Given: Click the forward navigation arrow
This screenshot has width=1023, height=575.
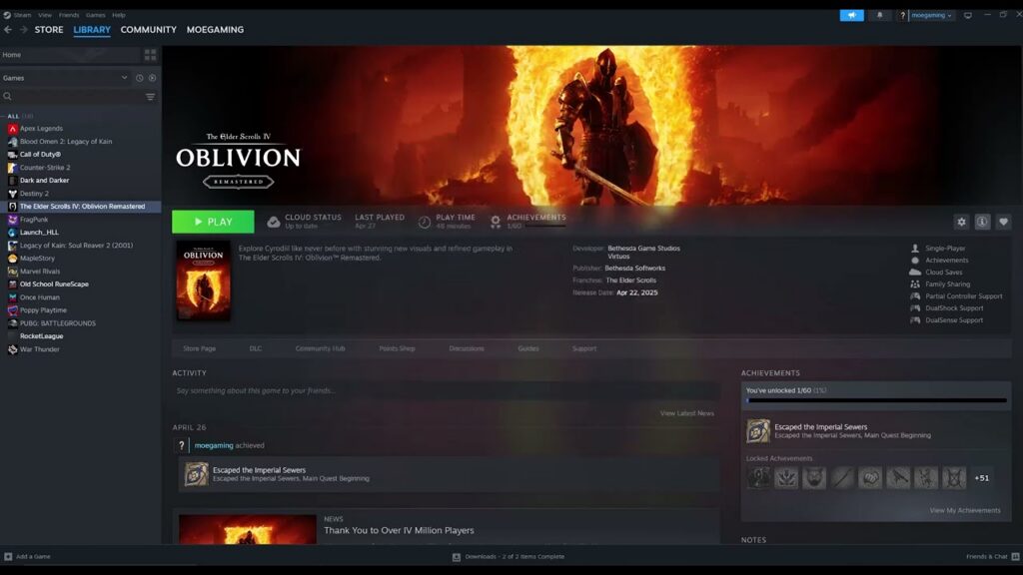Looking at the screenshot, I should coord(24,29).
